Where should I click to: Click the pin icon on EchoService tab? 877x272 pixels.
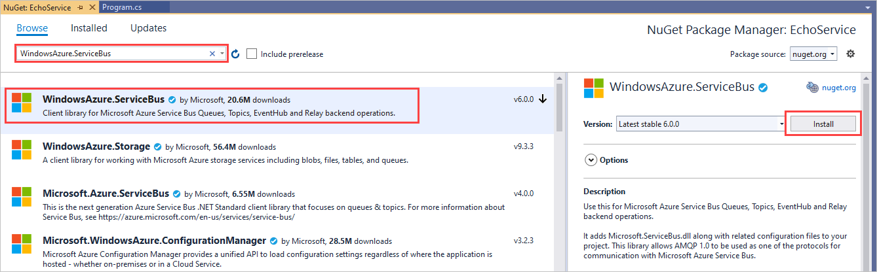(80, 7)
